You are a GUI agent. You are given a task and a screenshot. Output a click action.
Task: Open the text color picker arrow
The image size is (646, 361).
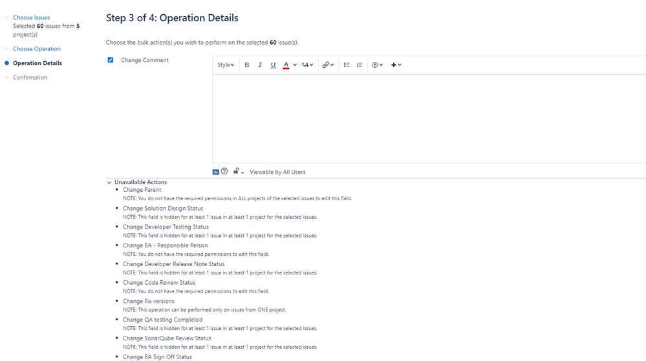pyautogui.click(x=295, y=65)
